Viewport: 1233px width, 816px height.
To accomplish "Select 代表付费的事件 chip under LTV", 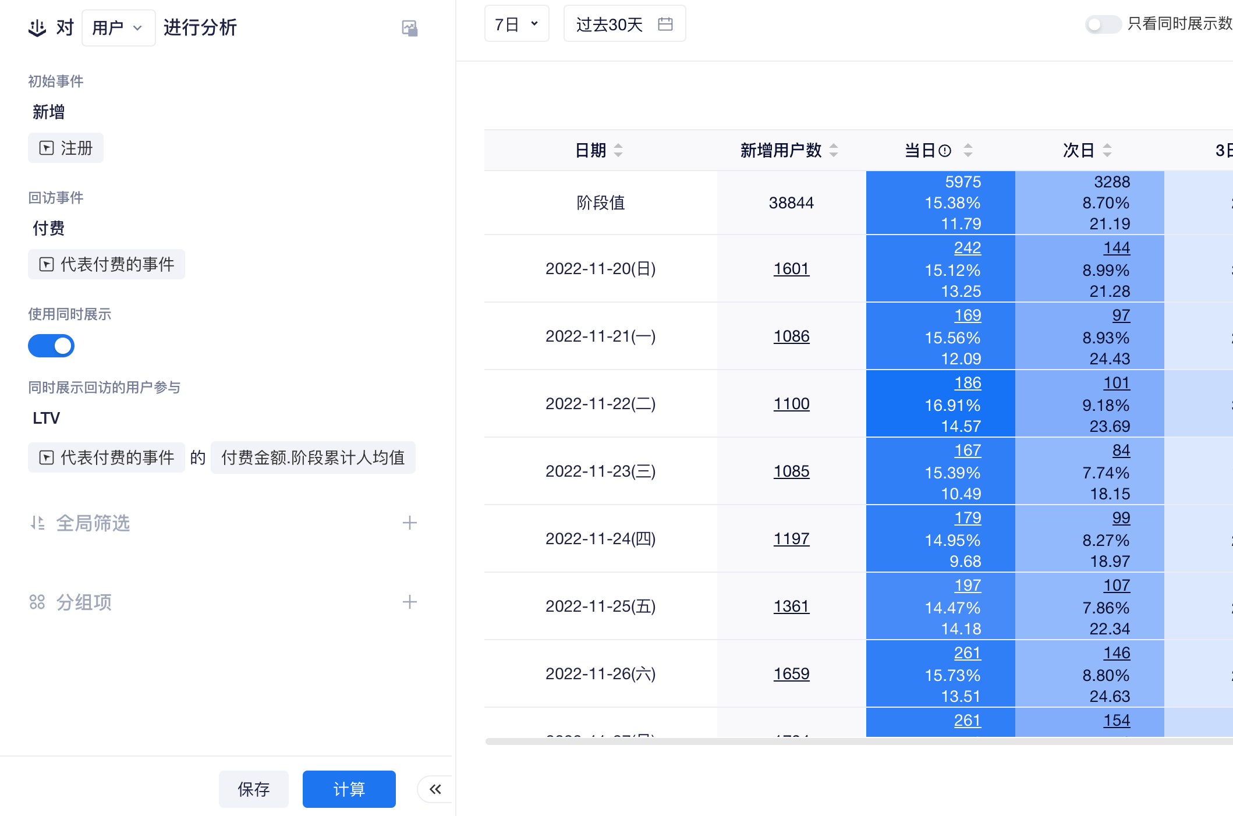I will 107,457.
